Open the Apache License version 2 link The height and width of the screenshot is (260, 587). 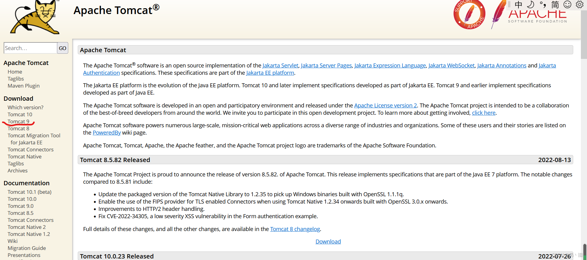385,105
